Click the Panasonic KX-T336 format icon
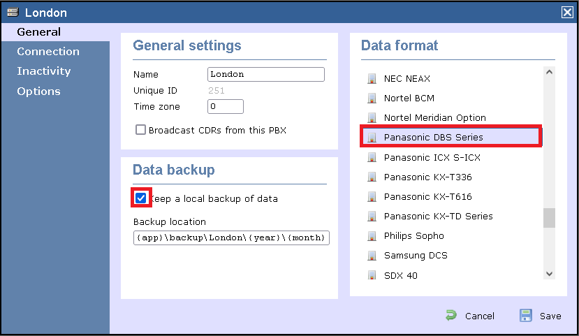This screenshot has height=336, width=579. (x=372, y=177)
